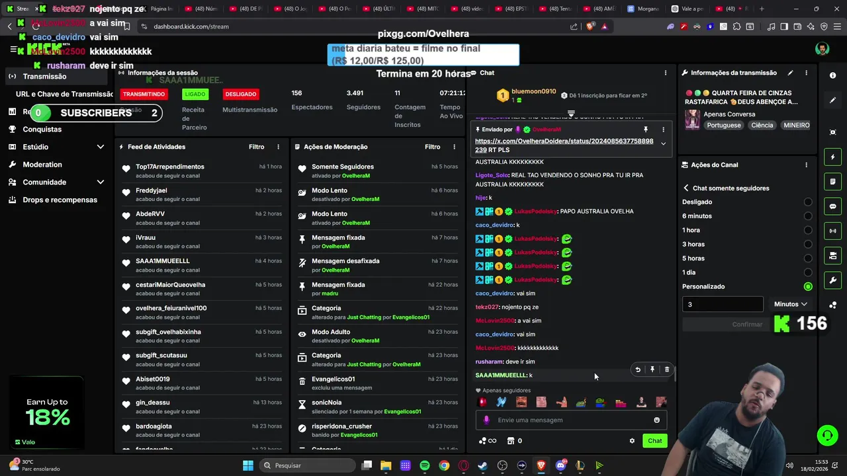Viewport: 847px width, 476px height.
Task: Open chat settings gear icon
Action: coord(632,441)
